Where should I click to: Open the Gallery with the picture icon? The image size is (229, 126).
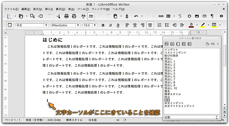pyautogui.click(x=197, y=16)
